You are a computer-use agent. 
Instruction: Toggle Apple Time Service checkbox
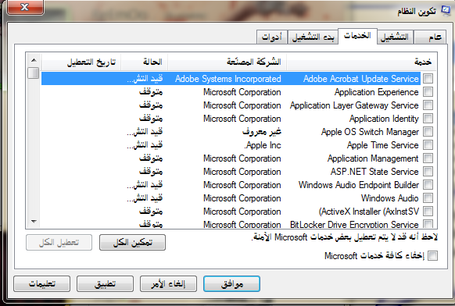click(428, 145)
